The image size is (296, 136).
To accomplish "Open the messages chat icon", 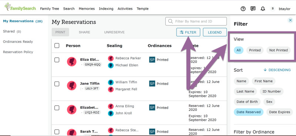I will click(x=253, y=8).
